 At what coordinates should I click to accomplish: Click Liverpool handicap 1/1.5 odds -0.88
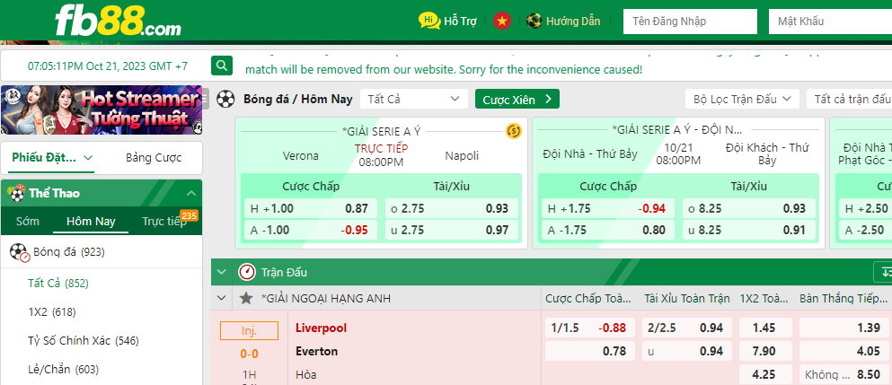(x=590, y=328)
